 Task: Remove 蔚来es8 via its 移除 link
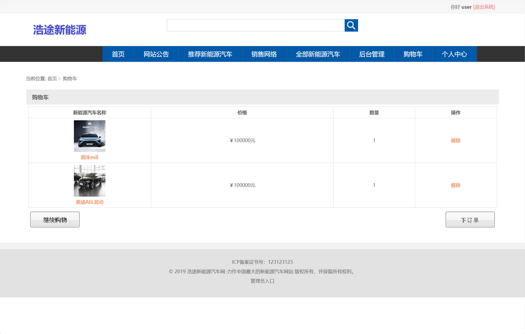(456, 140)
